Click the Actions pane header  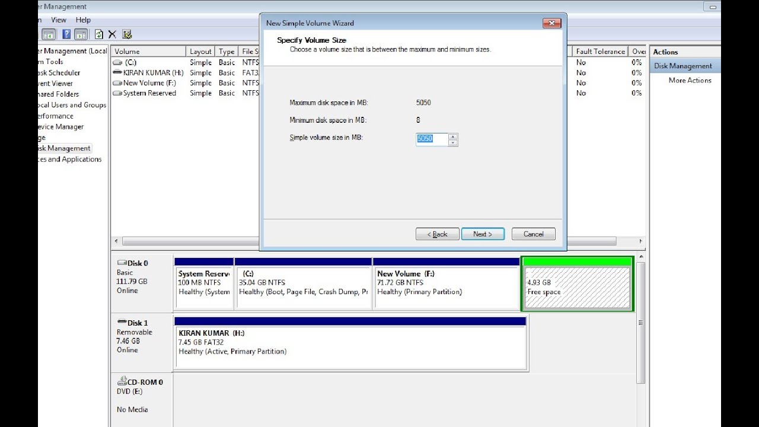[x=685, y=52]
